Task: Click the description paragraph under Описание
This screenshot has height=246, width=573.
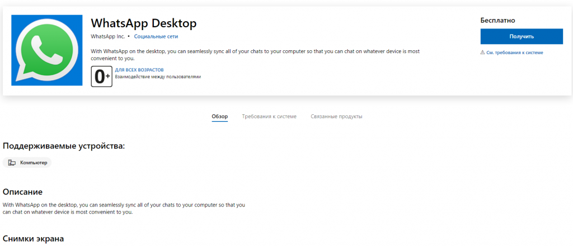Action: click(124, 209)
